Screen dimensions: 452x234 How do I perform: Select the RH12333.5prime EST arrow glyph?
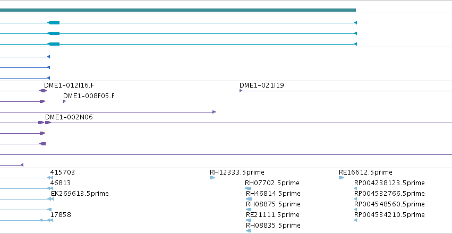click(212, 178)
